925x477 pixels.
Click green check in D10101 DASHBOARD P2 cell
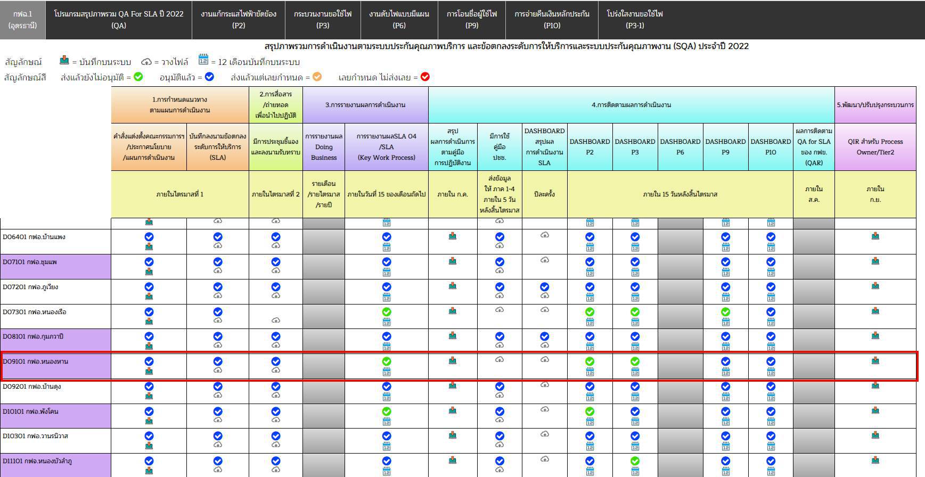click(x=590, y=411)
